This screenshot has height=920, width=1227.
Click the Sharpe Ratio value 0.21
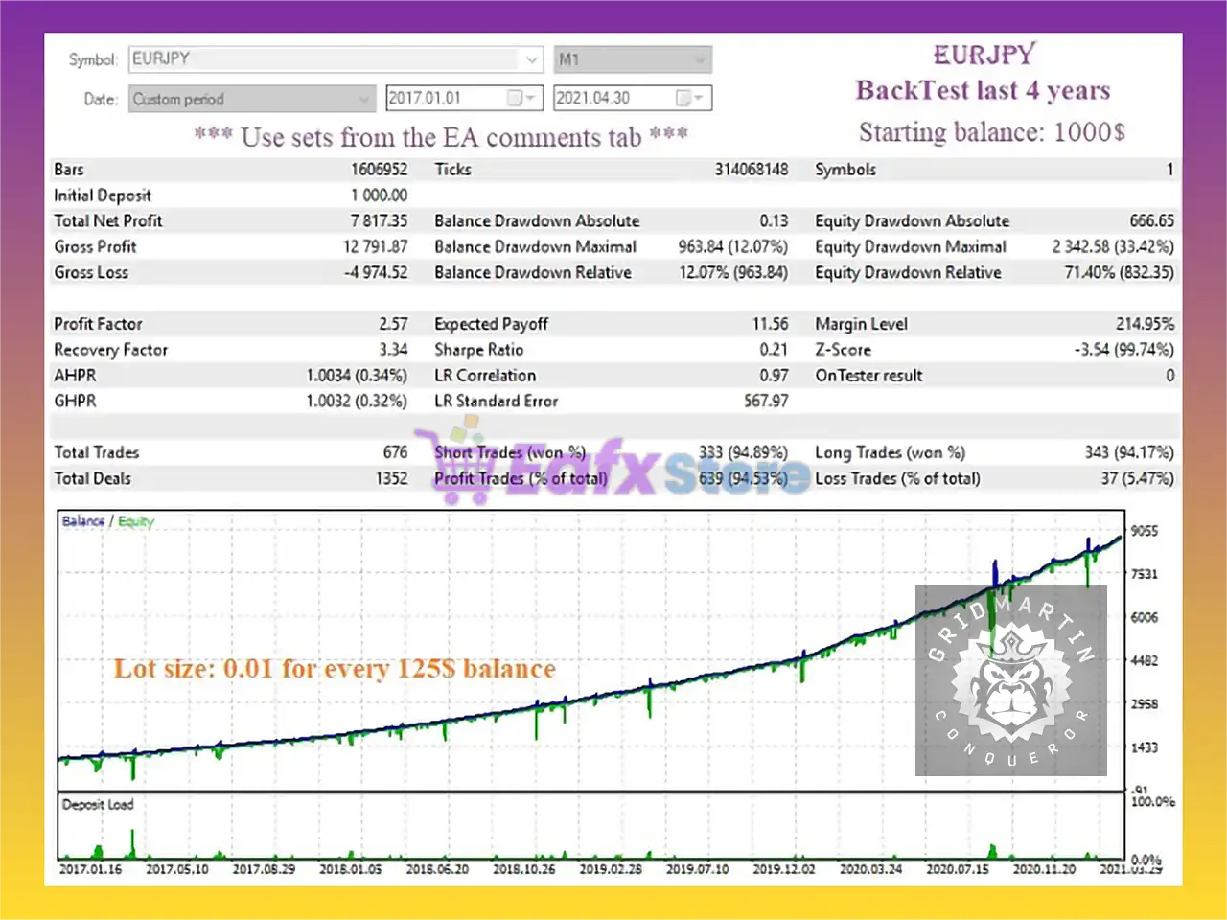[774, 351]
